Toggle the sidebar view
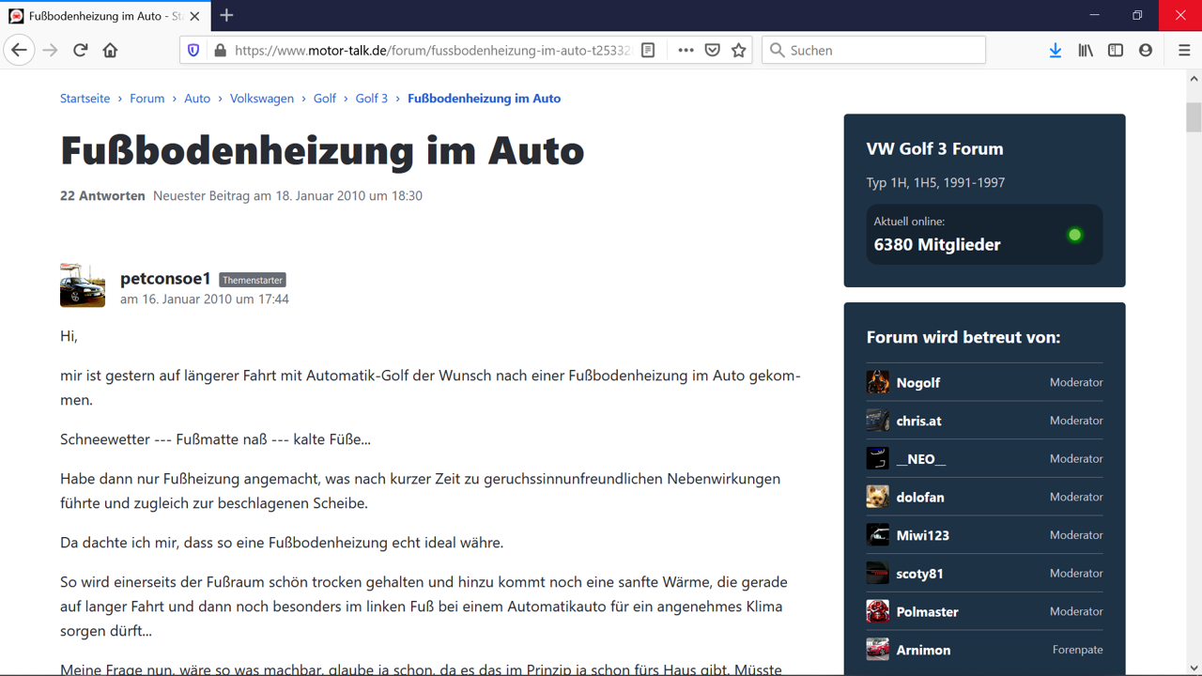Viewport: 1202px width, 676px height. 1116,50
